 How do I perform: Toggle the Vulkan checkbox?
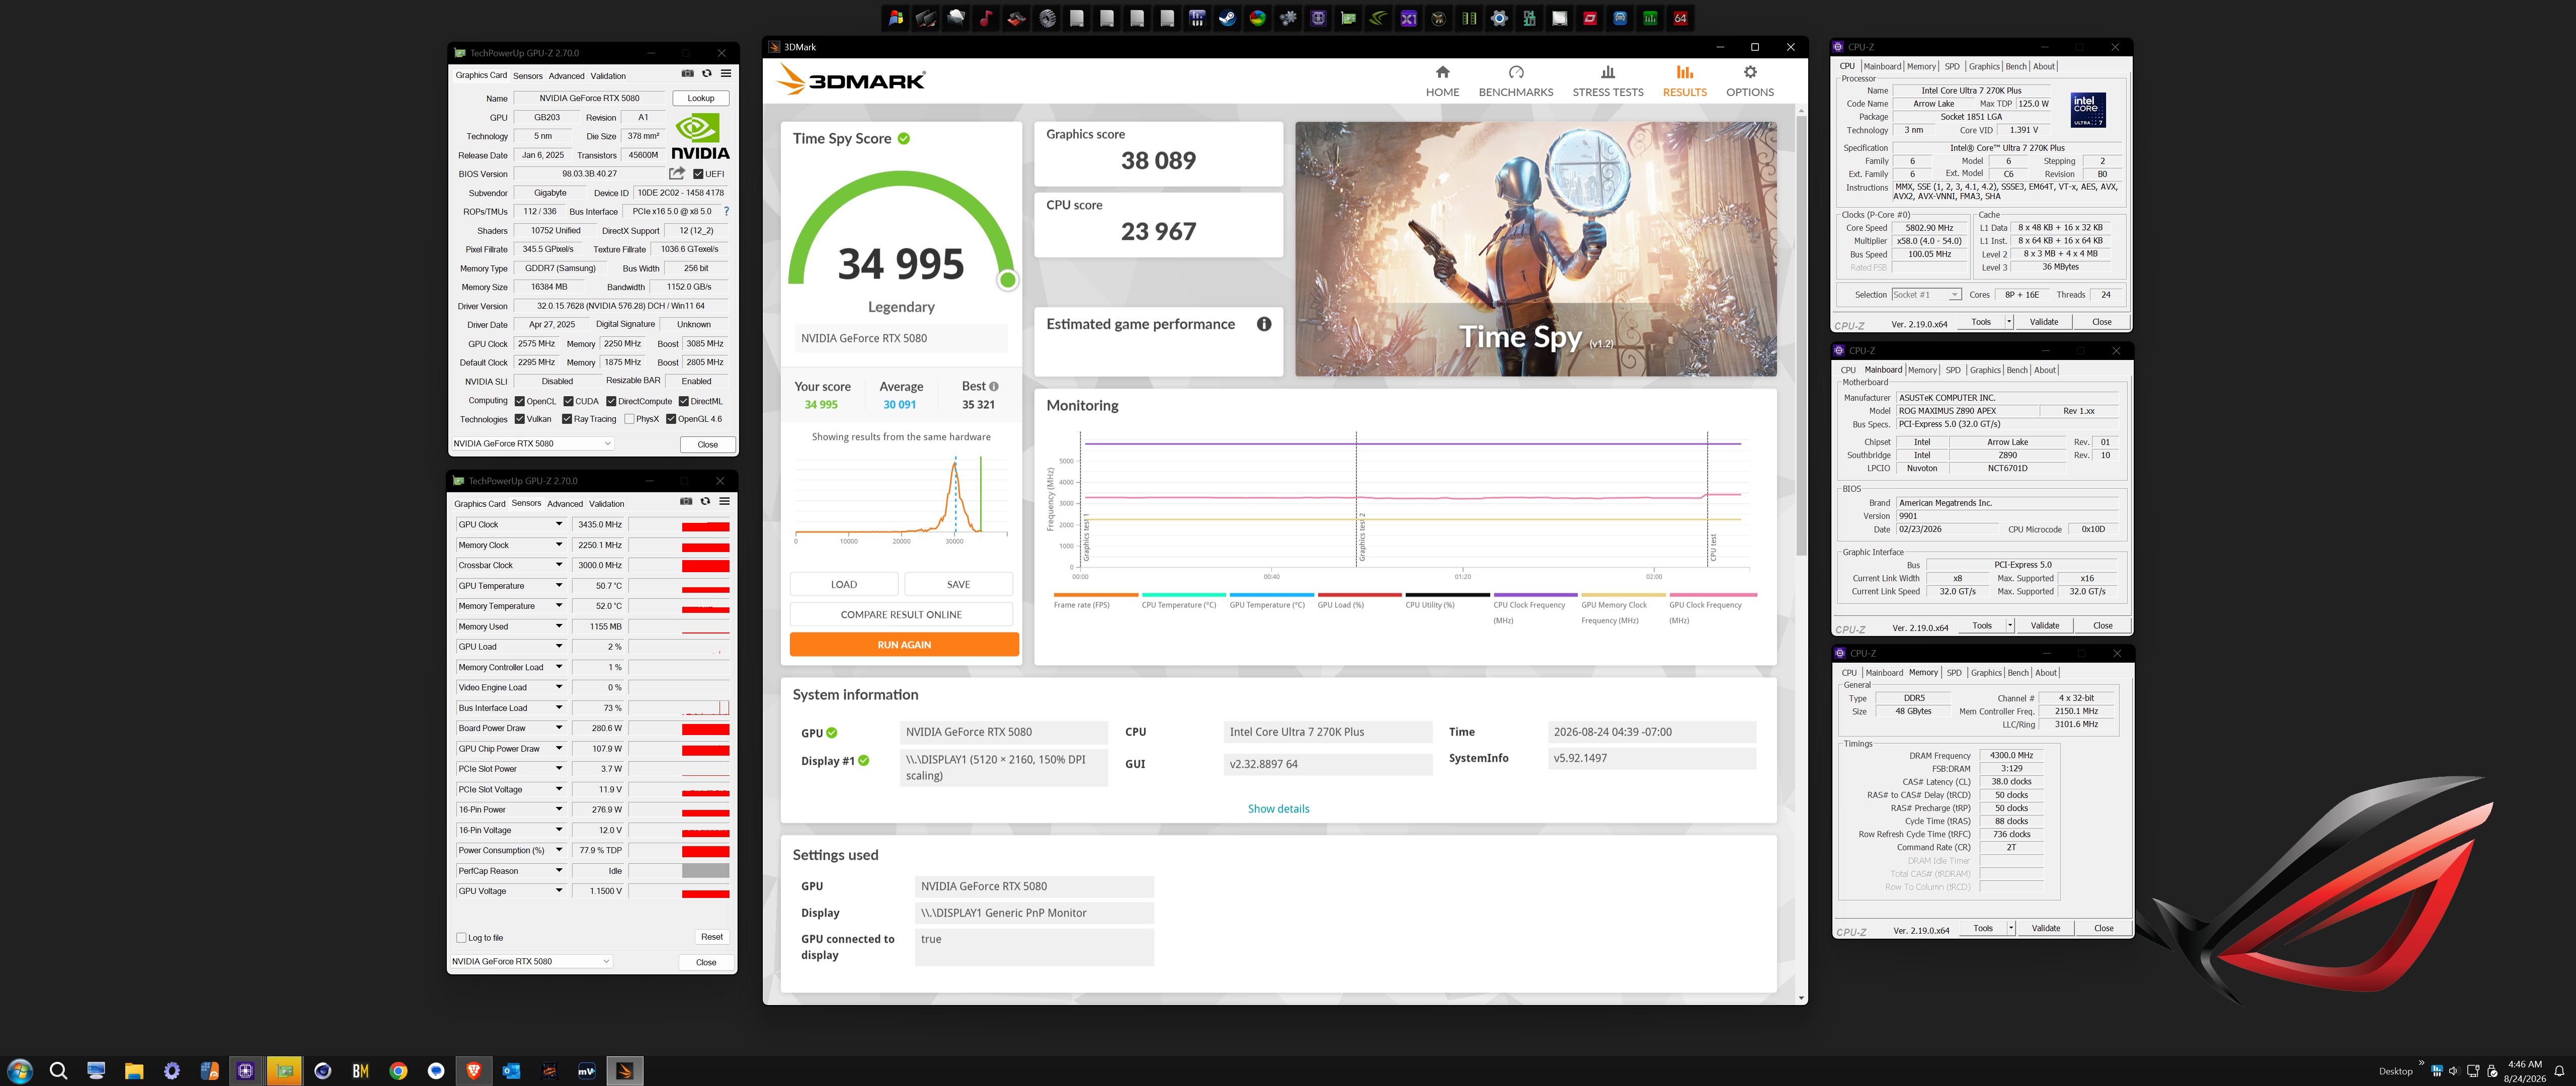coord(520,420)
